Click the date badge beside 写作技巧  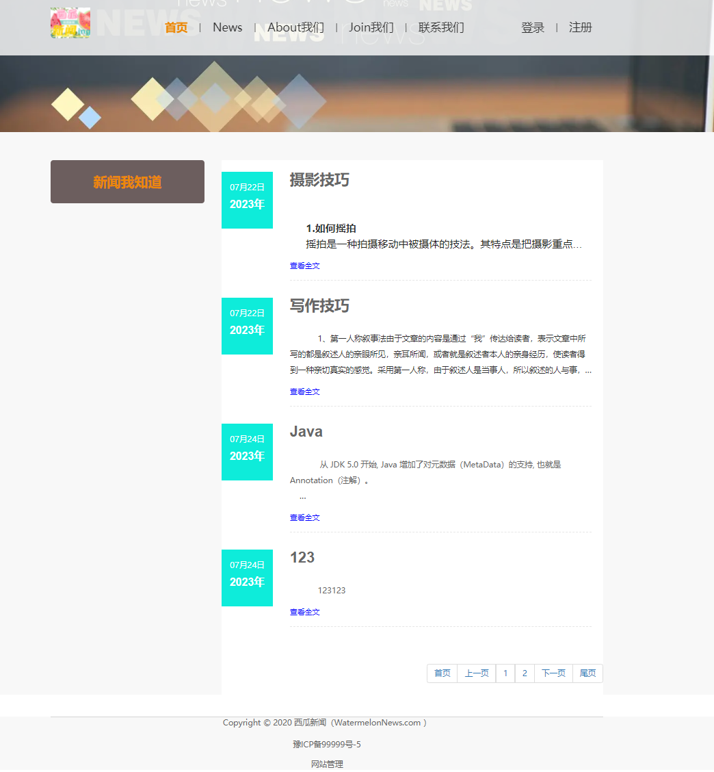(x=247, y=326)
